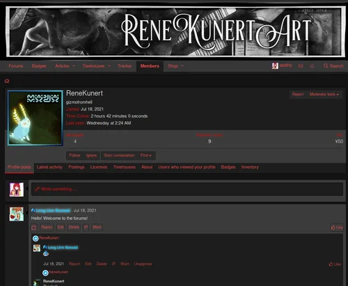
Task: Click Start conversation button
Action: pos(119,155)
